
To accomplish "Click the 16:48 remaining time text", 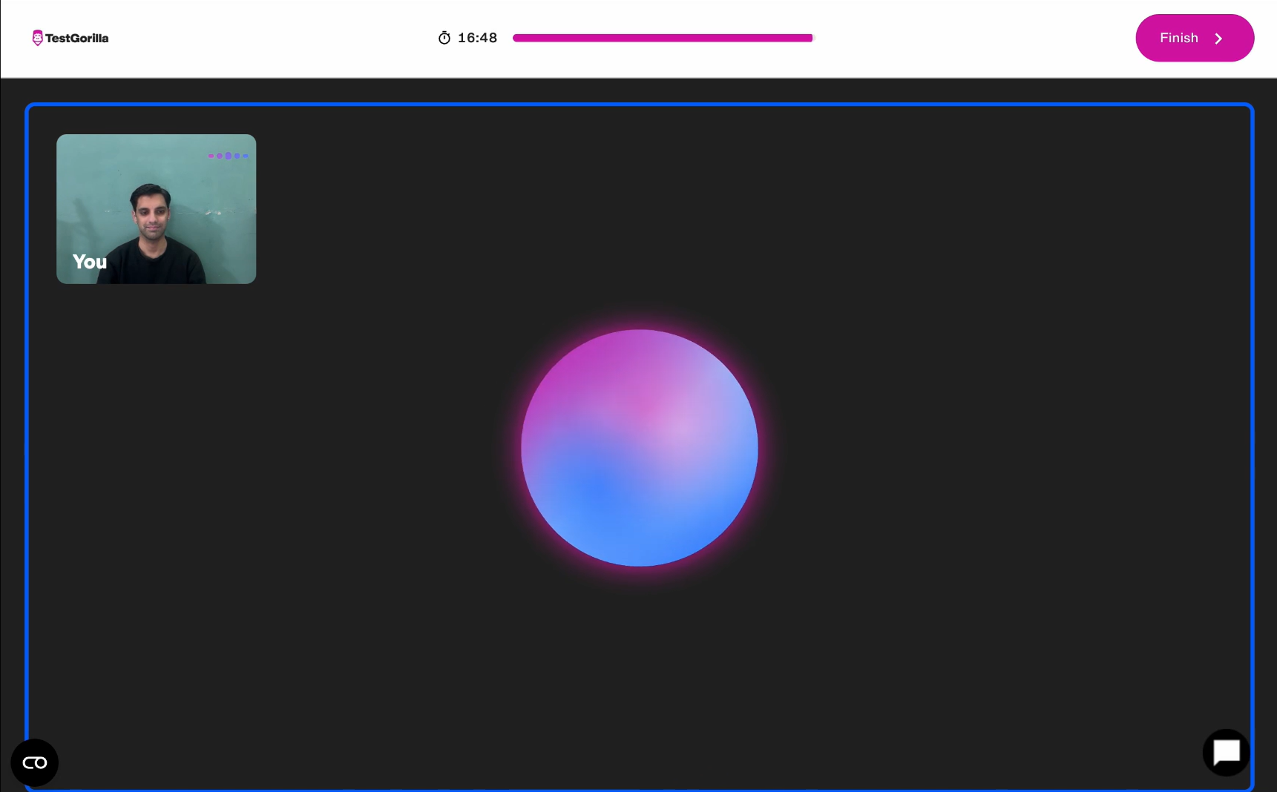I will coord(477,38).
